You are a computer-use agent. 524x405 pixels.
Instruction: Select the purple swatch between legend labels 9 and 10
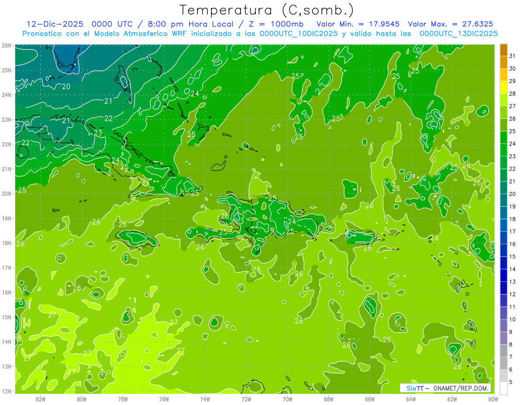pyautogui.click(x=503, y=325)
